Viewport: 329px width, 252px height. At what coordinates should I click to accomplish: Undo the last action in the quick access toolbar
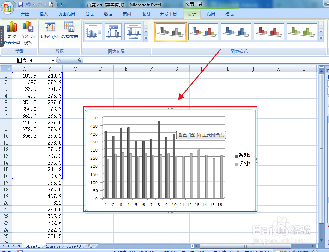[28, 4]
